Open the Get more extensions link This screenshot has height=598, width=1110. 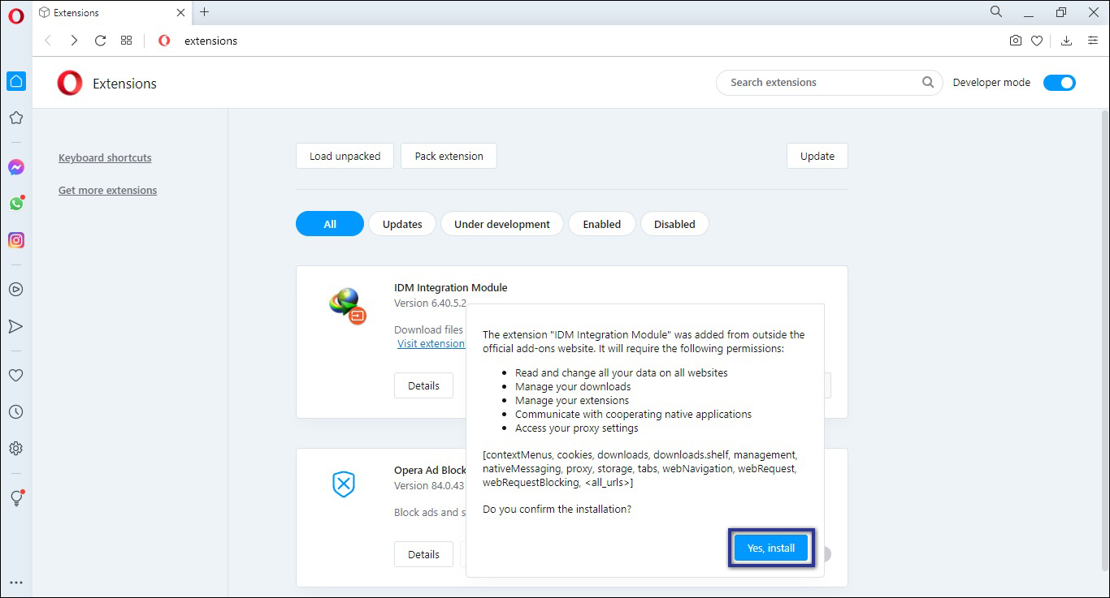[x=107, y=190]
